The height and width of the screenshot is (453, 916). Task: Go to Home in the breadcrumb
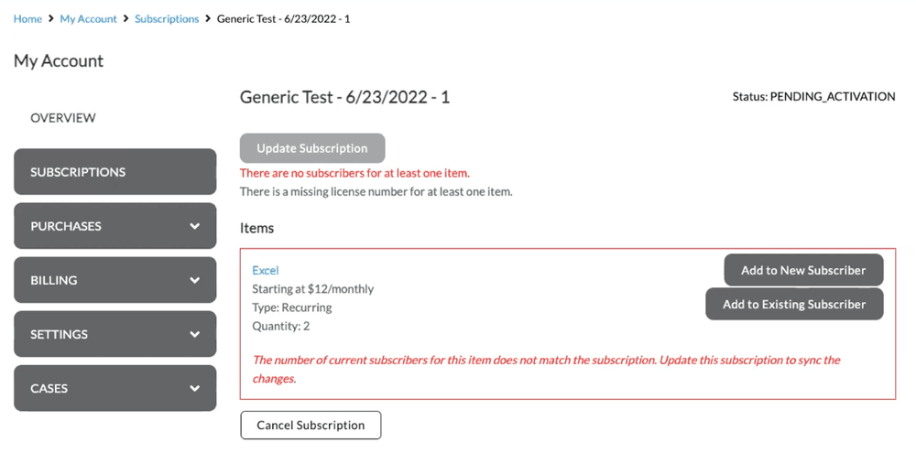point(27,18)
